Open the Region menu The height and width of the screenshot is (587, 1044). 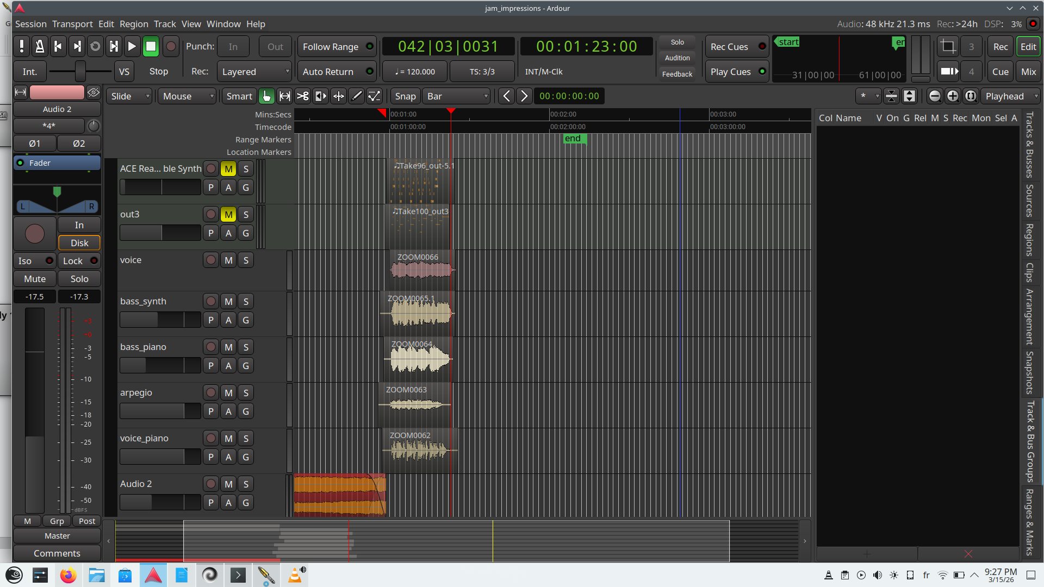[134, 24]
